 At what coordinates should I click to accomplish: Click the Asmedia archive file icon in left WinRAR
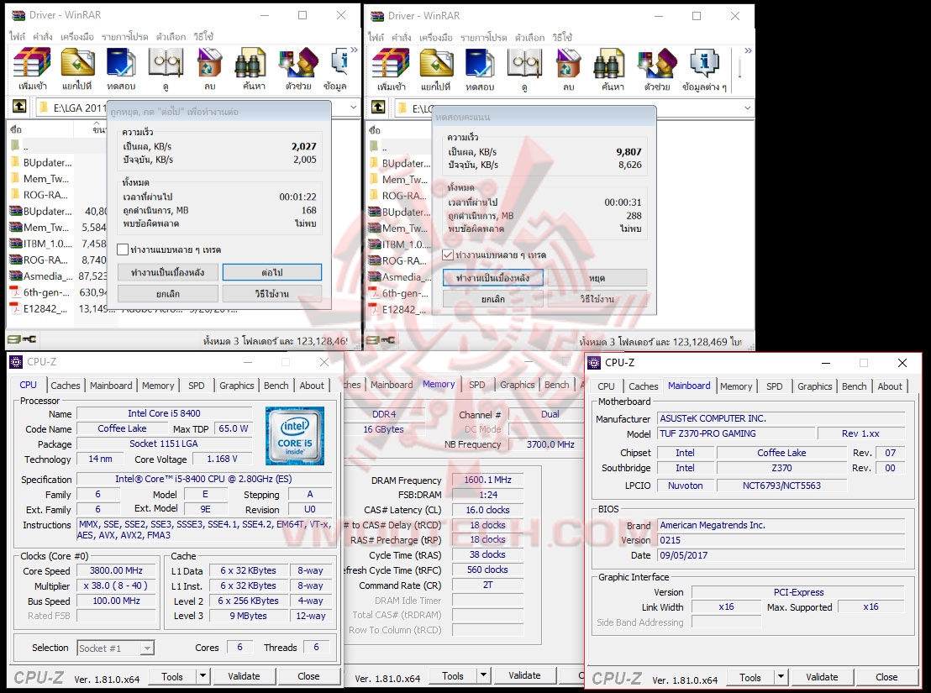tap(15, 276)
